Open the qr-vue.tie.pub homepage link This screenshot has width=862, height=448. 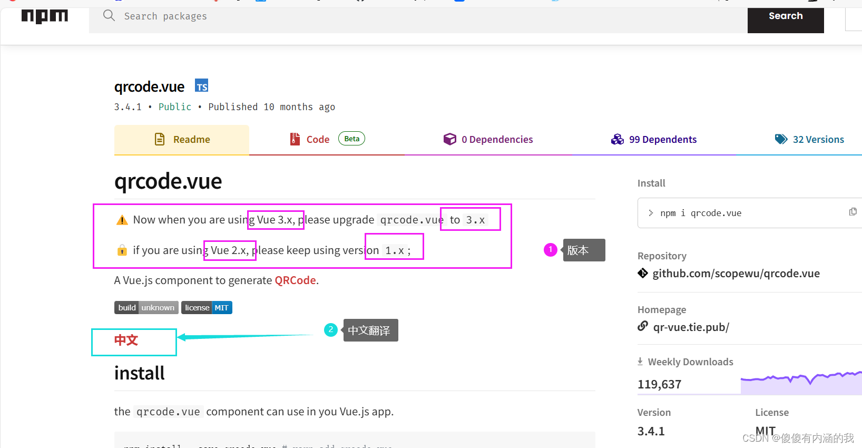[691, 327]
